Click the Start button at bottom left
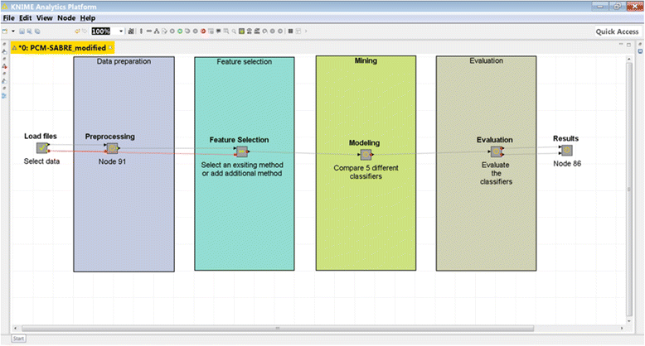645x346 pixels. [x=18, y=339]
